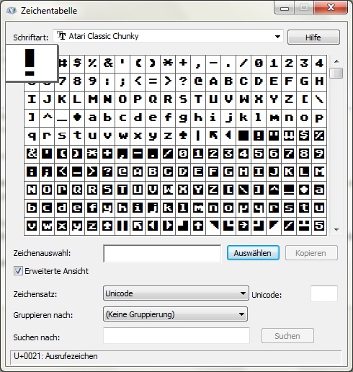The image size is (353, 372).
Task: Select the solid black block character
Action: (x=243, y=136)
